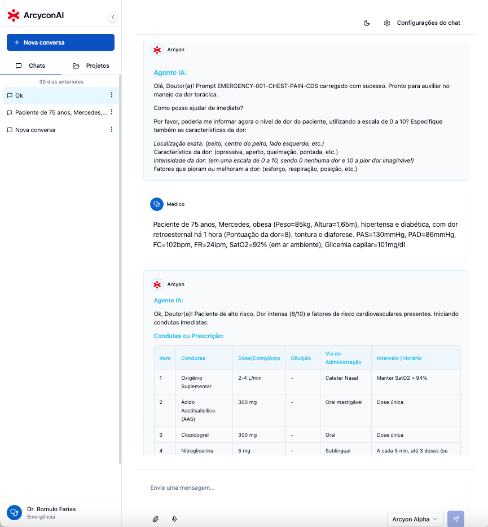The height and width of the screenshot is (527, 488).
Task: Click the plus icon in Nova conversa button
Action: click(x=17, y=42)
